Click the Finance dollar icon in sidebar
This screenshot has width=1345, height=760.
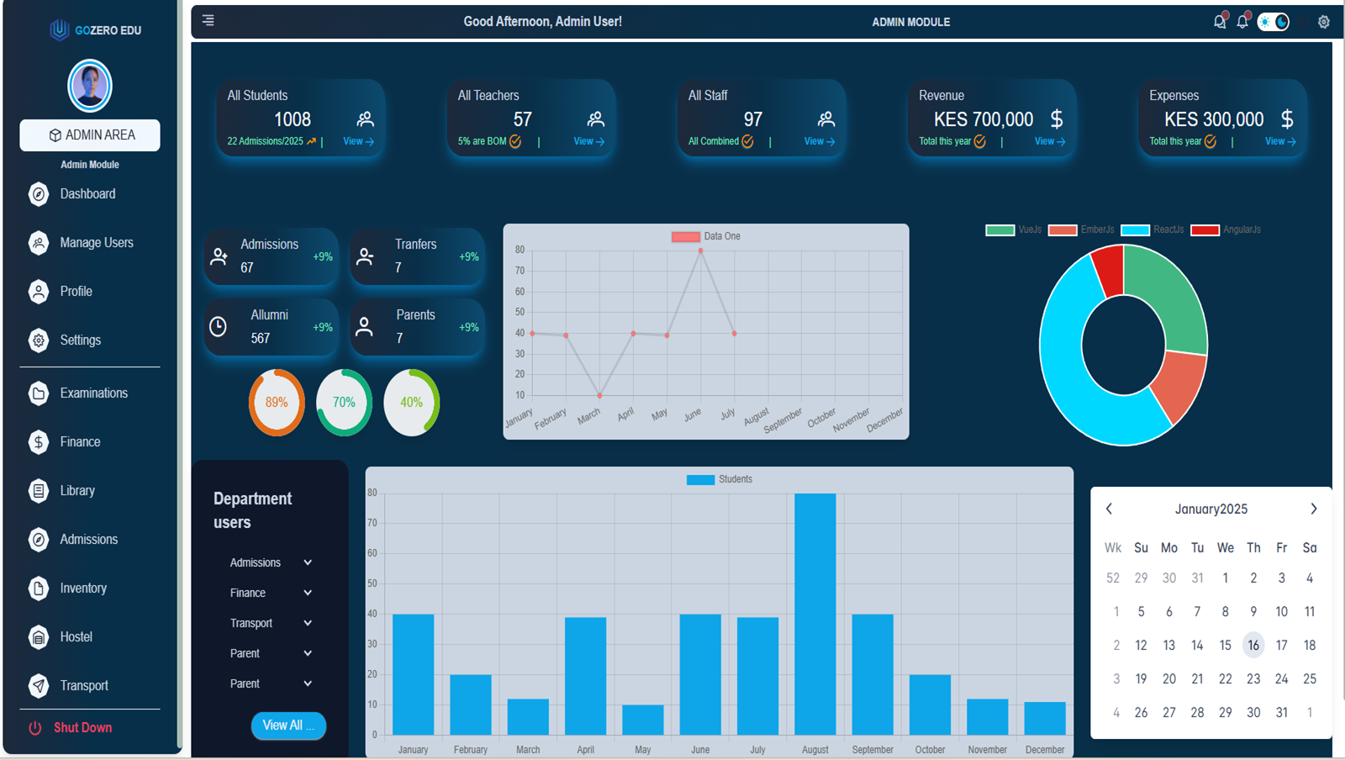pyautogui.click(x=39, y=442)
